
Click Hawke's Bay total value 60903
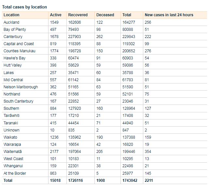click(128, 58)
